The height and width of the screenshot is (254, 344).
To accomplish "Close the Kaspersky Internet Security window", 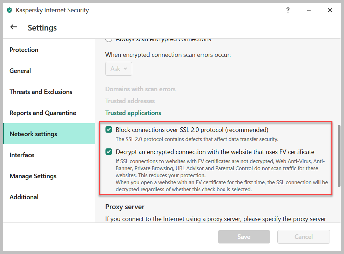I will pyautogui.click(x=330, y=11).
